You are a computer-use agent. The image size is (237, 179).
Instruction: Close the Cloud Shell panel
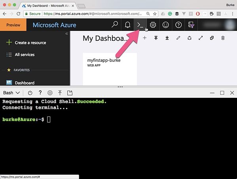click(x=232, y=93)
